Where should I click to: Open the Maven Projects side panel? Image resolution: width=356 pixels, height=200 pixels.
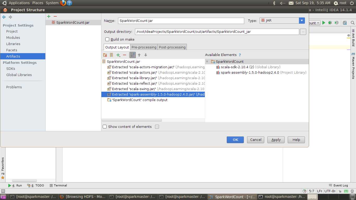(353, 66)
